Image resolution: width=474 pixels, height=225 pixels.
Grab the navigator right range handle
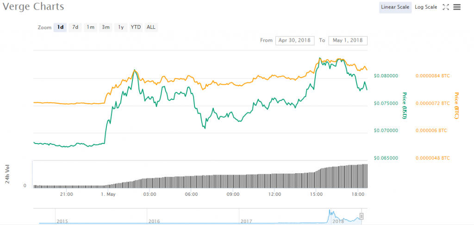pos(361,216)
